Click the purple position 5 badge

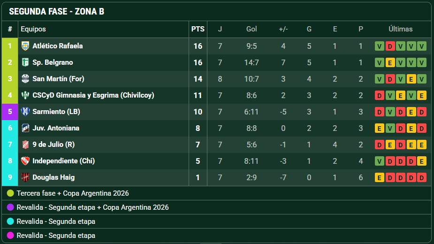click(10, 112)
